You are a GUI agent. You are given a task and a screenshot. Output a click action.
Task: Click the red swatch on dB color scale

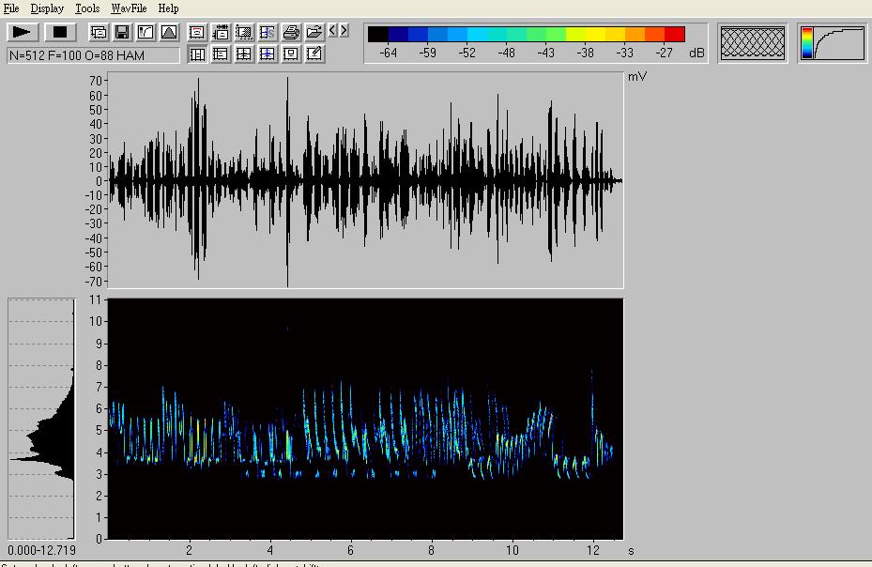coord(674,35)
